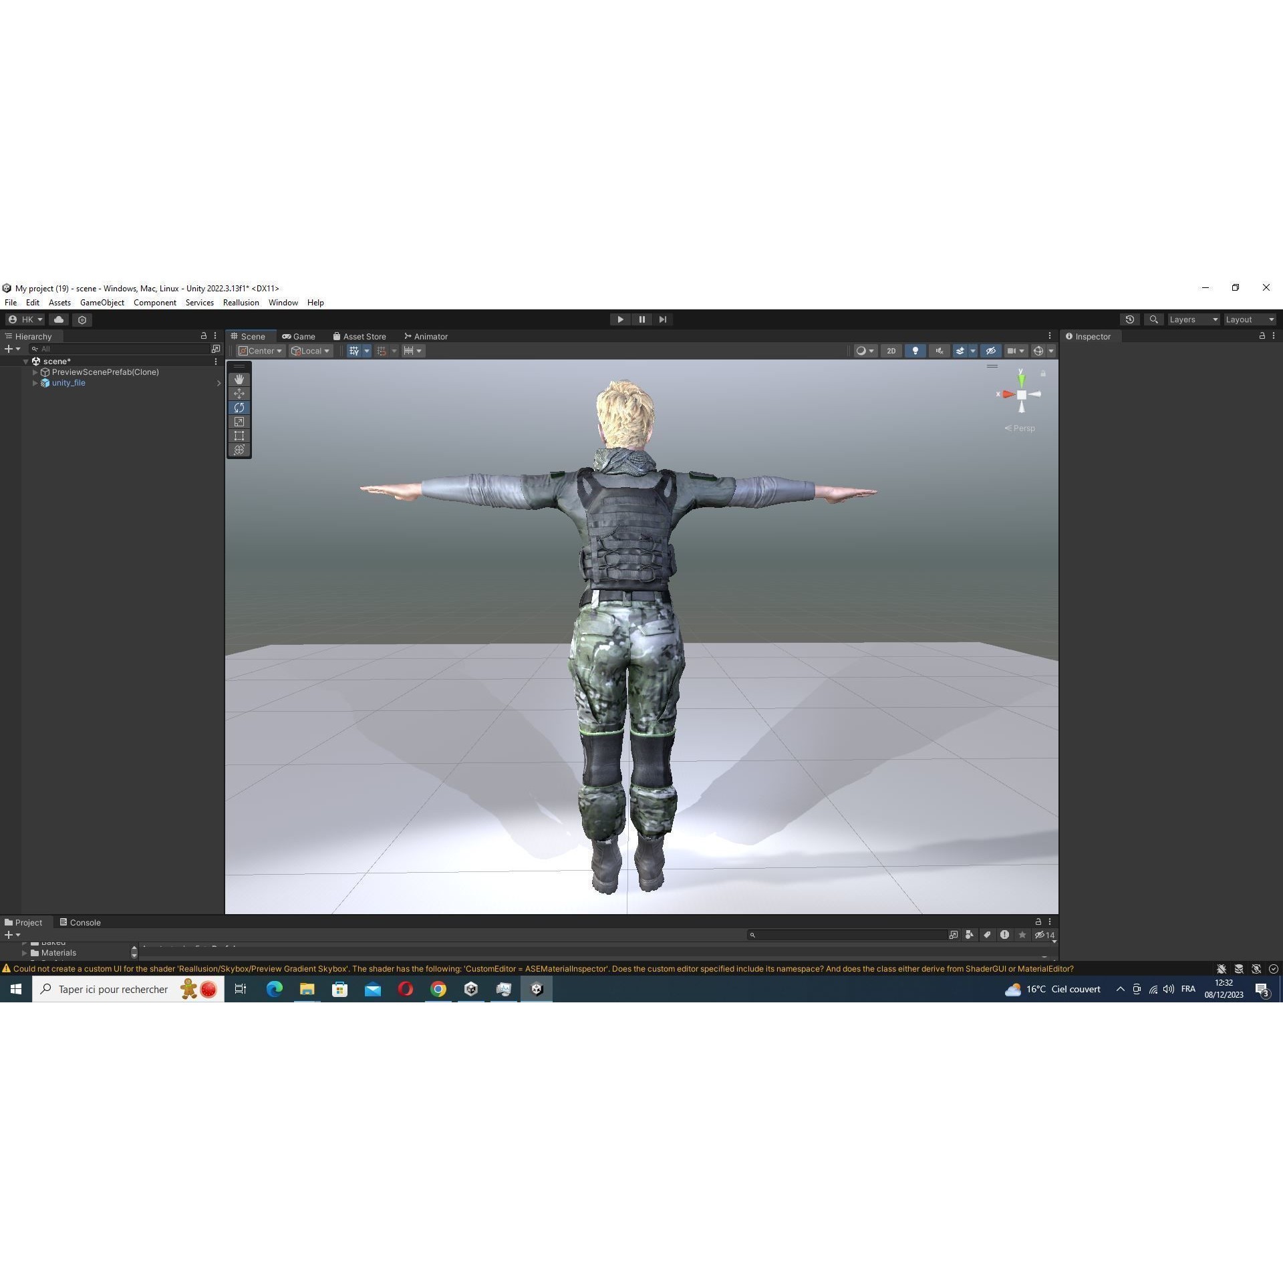Open the GameObject menu

102,303
